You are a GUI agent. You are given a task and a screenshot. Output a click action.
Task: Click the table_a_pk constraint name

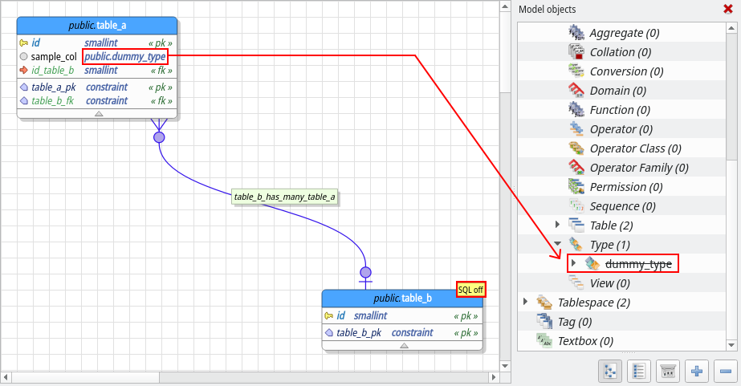click(x=54, y=87)
